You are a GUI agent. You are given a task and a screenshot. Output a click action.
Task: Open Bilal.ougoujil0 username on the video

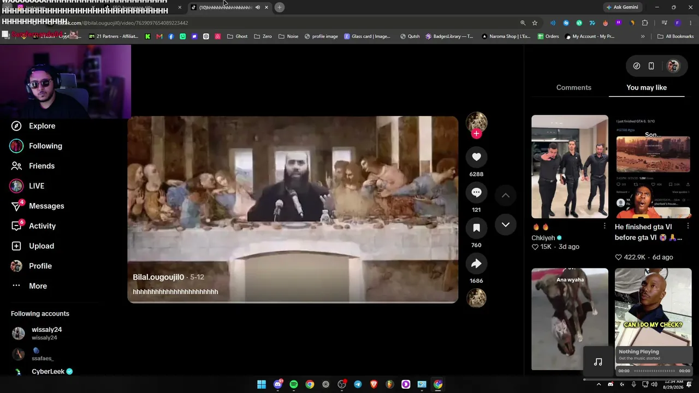click(x=158, y=277)
